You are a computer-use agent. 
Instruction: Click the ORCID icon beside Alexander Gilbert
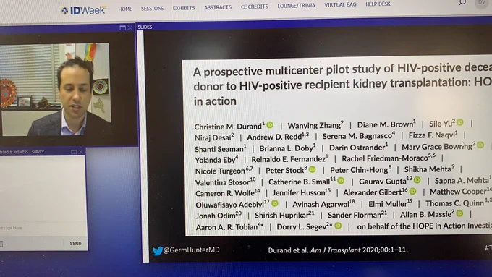pos(412,191)
